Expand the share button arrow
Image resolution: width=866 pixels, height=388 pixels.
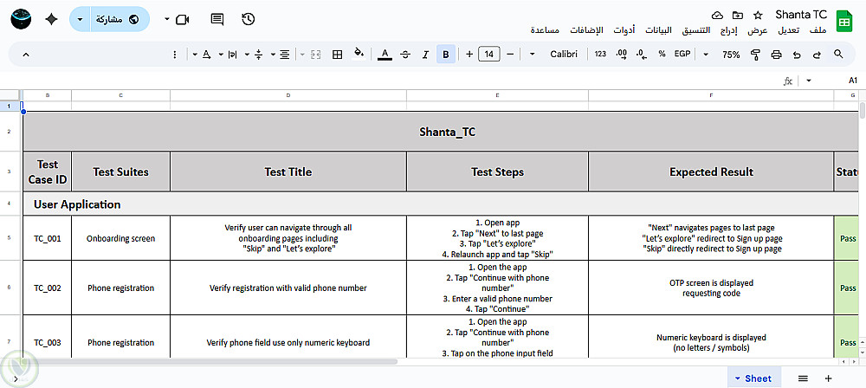tap(80, 19)
